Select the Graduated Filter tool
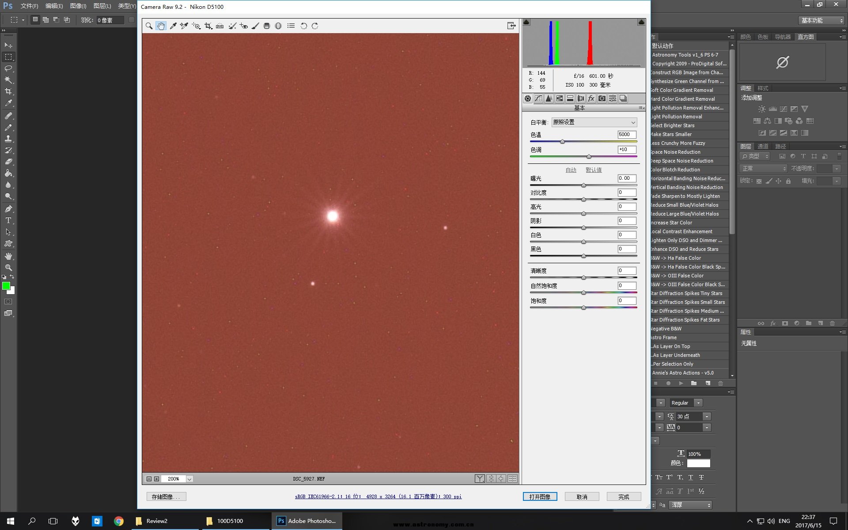Viewport: 848px width, 530px height. coord(267,26)
